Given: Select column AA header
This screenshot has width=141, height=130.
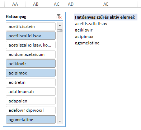Looking at the screenshot, I should [x=15, y=4].
